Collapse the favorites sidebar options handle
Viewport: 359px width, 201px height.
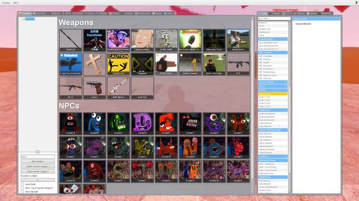(38, 152)
